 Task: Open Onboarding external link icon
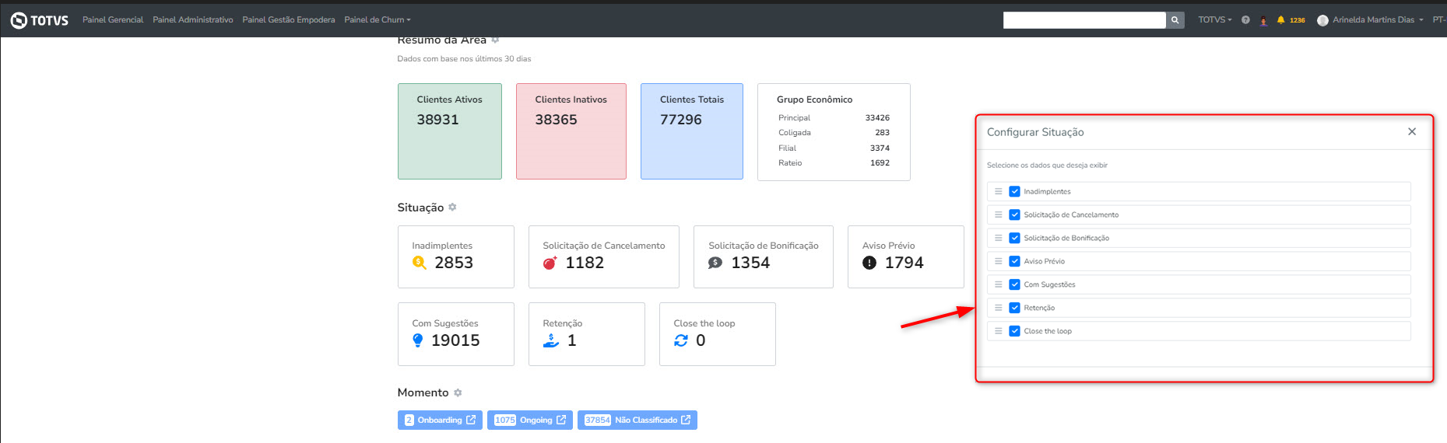coord(471,420)
